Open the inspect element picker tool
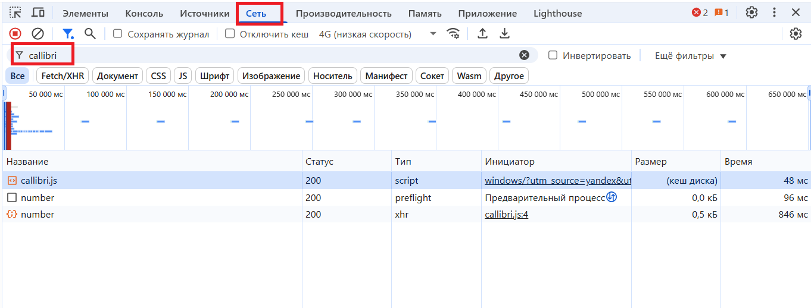The image size is (811, 308). pyautogui.click(x=15, y=12)
